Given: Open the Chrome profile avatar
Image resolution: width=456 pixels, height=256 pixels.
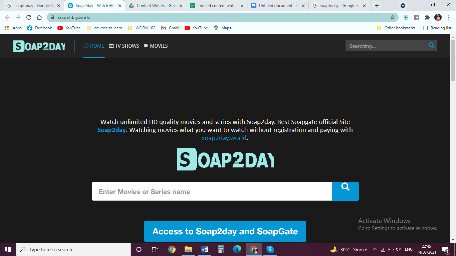Looking at the screenshot, I should tap(438, 17).
